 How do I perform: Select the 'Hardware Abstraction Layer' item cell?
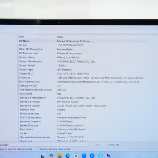pyautogui.click(x=35, y=137)
